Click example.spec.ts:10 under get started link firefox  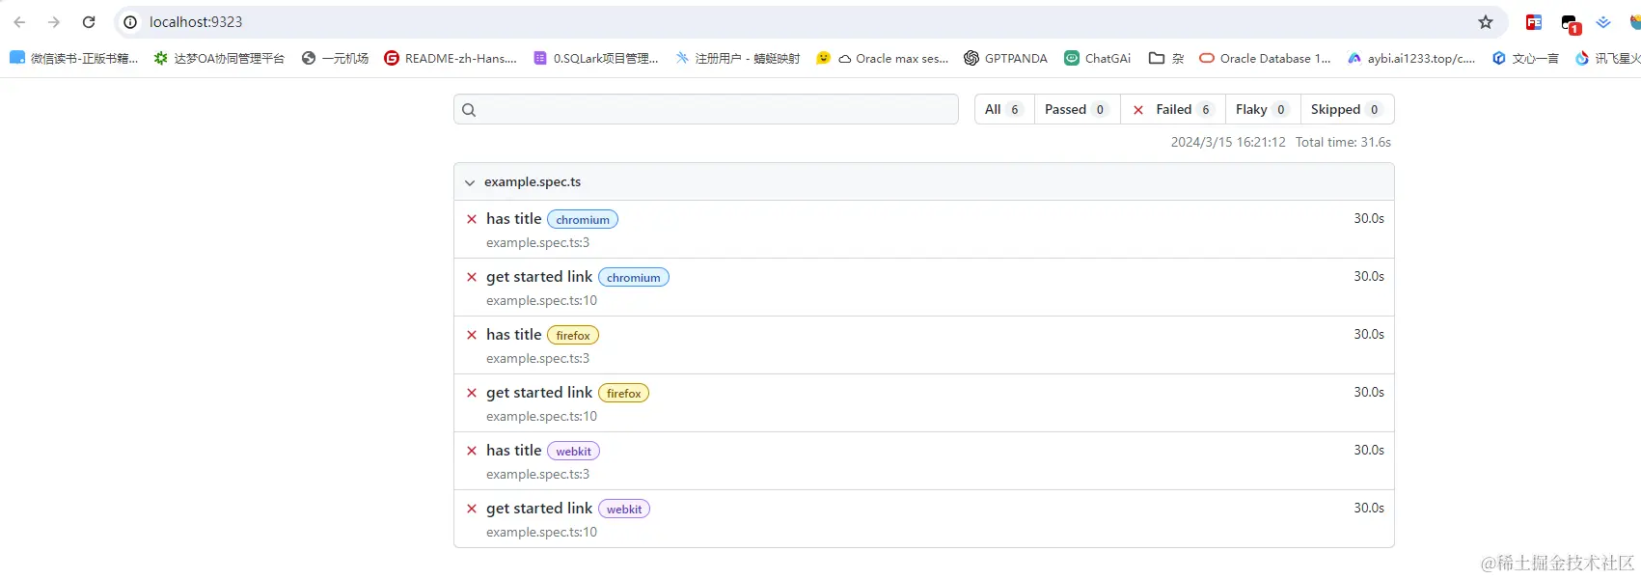tap(541, 416)
